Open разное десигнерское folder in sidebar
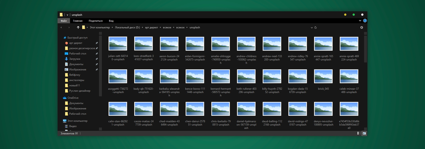The width and height of the screenshot is (425, 149). tap(80, 48)
